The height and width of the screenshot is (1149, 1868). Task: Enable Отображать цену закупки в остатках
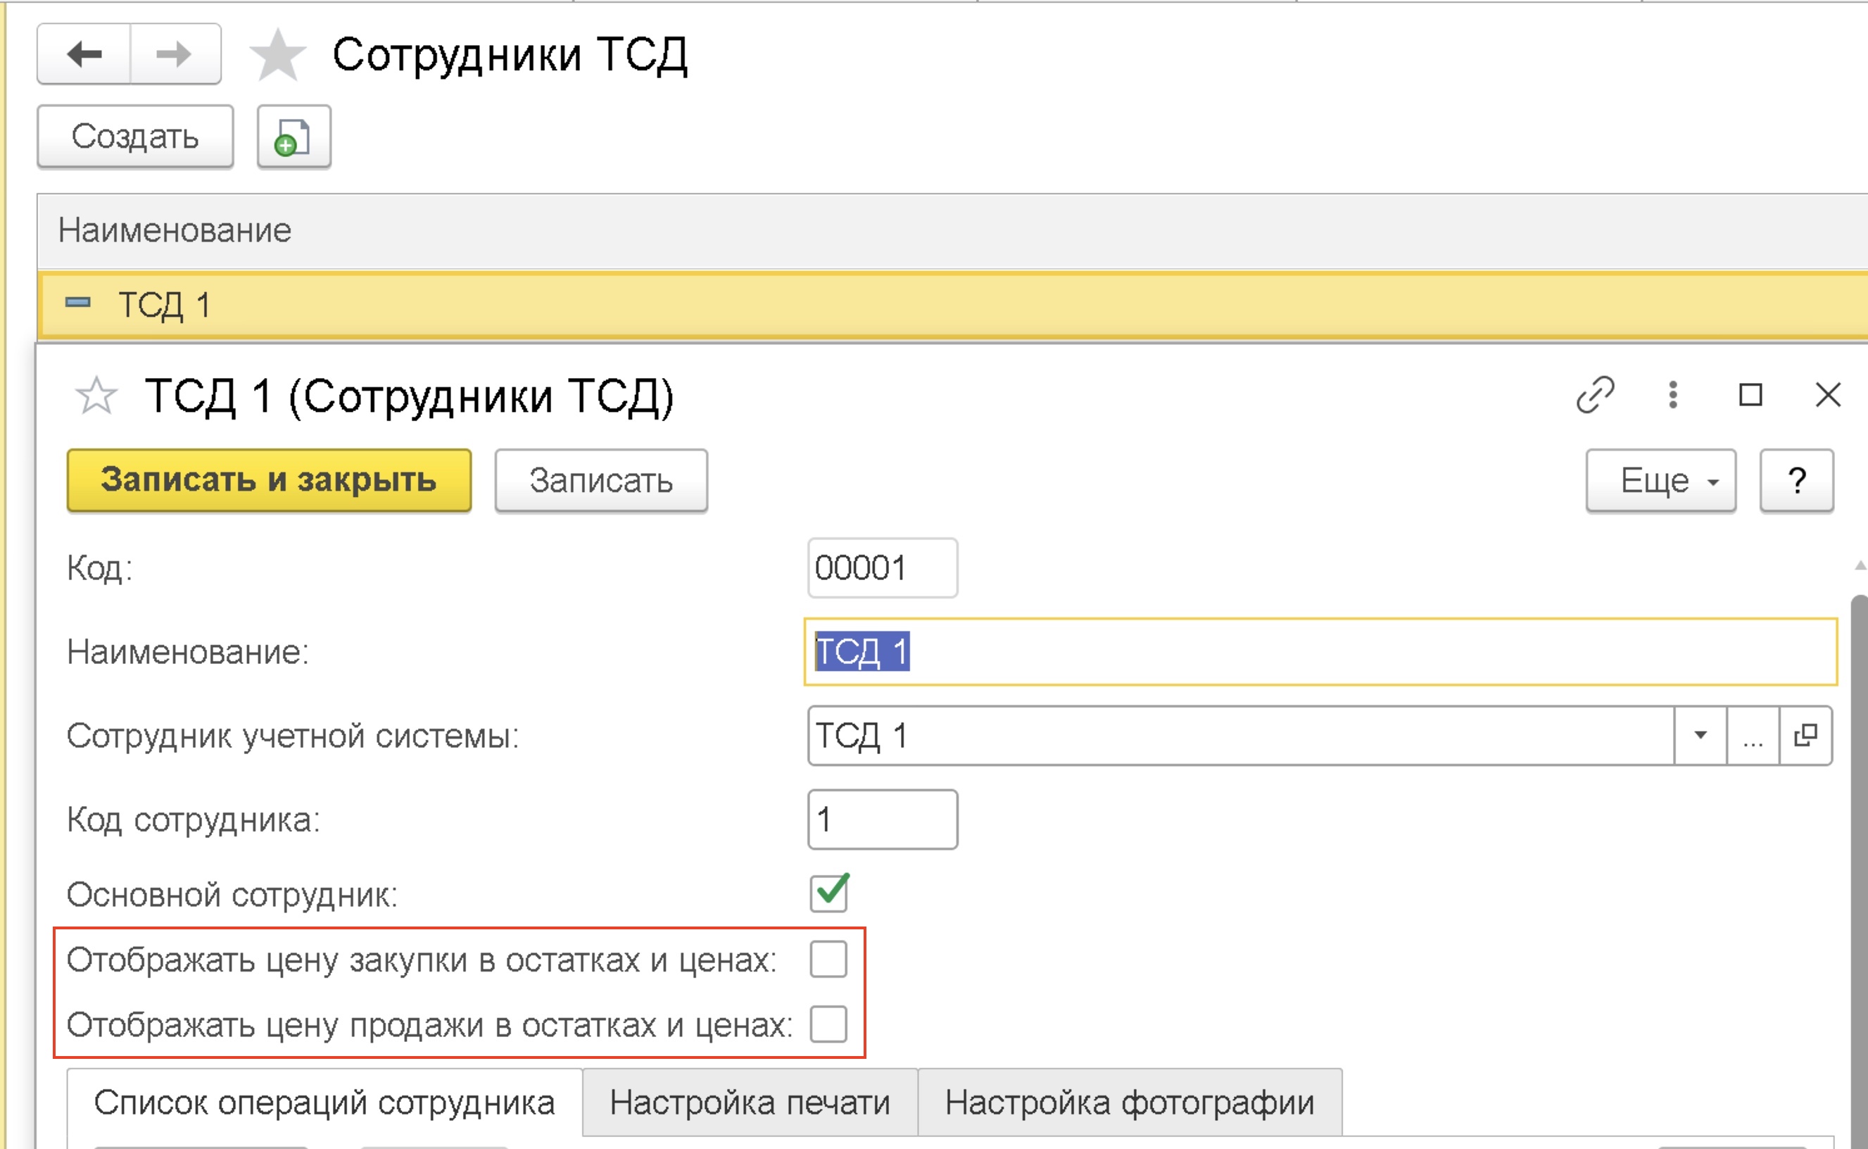(828, 959)
